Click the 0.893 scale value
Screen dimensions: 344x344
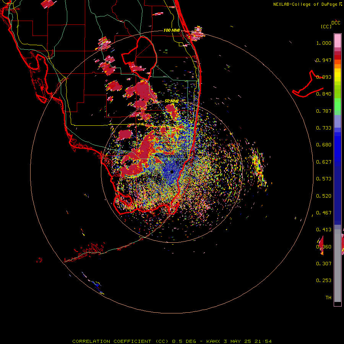point(324,77)
